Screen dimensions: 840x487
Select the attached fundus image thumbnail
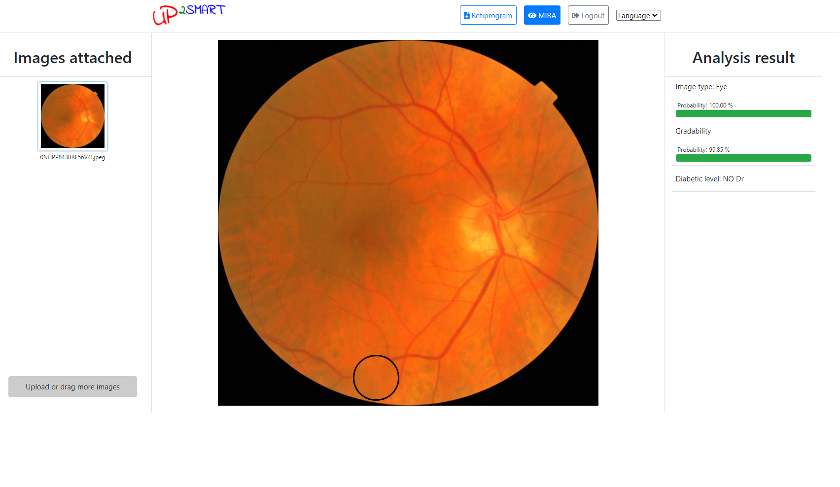coord(73,116)
